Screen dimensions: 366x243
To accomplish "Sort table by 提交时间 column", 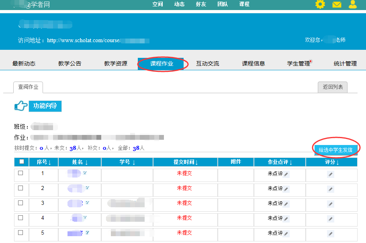I will 186,162.
